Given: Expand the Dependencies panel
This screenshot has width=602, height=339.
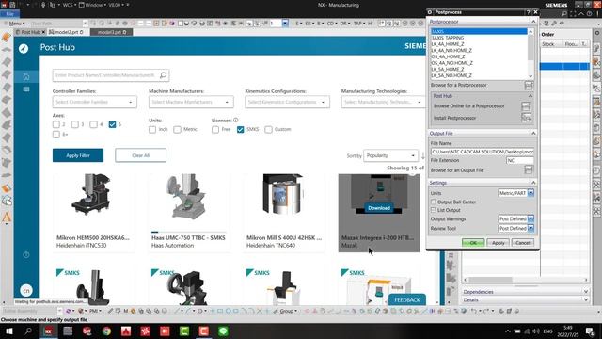Looking at the screenshot, I should [x=585, y=292].
